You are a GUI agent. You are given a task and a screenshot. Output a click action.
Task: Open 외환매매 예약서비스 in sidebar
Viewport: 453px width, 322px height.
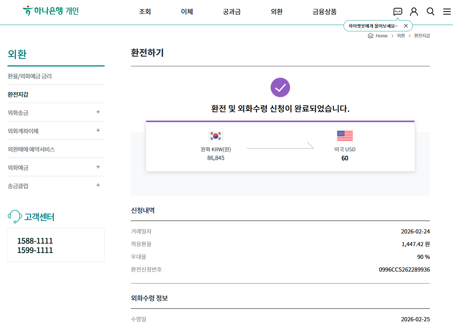pos(31,149)
